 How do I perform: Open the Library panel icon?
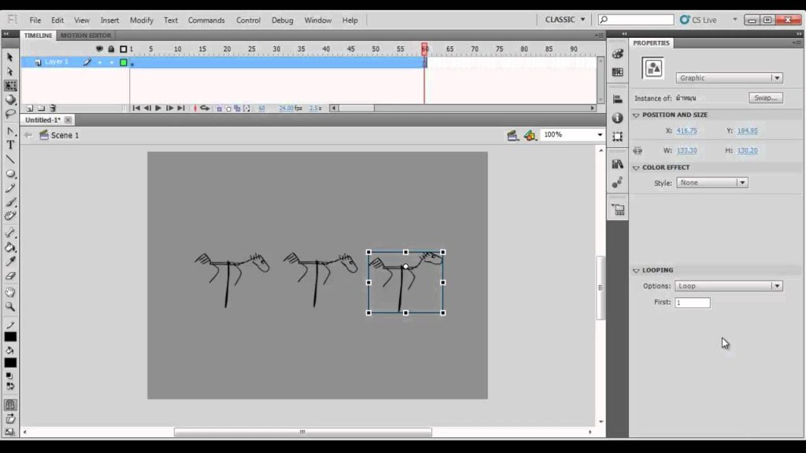[617, 164]
